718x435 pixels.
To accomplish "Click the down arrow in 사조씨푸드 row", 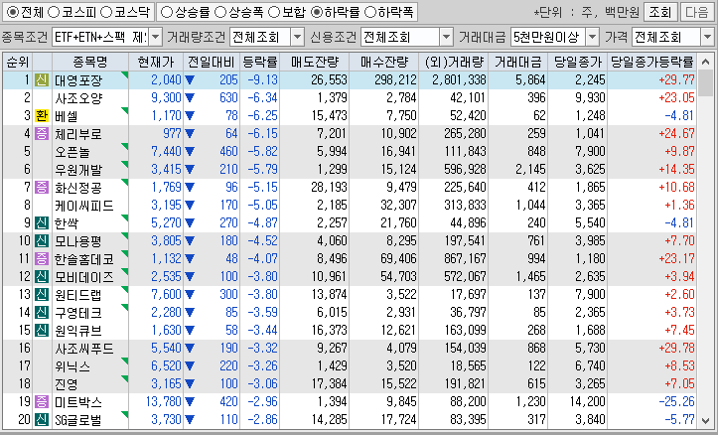I will tap(190, 348).
